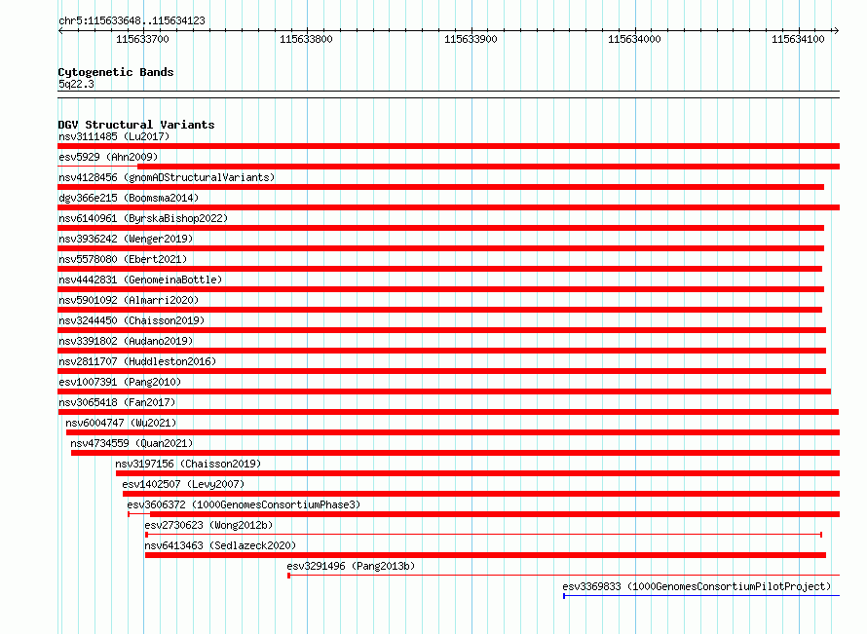
Task: Open esv2730623 (Wong2012b) variant label
Action: pyautogui.click(x=208, y=525)
